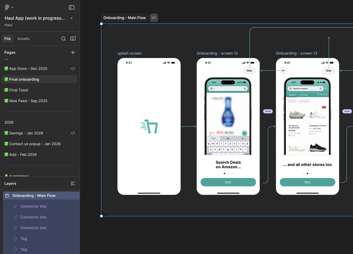This screenshot has height=254, width=353.
Task: Click the first Connector line layer icon
Action: click(15, 206)
